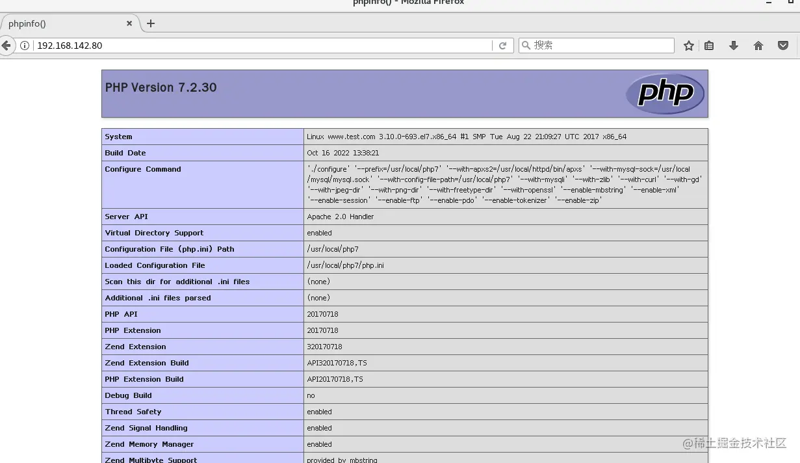Click the 'no' Debug Build value
The image size is (800, 463).
click(311, 395)
